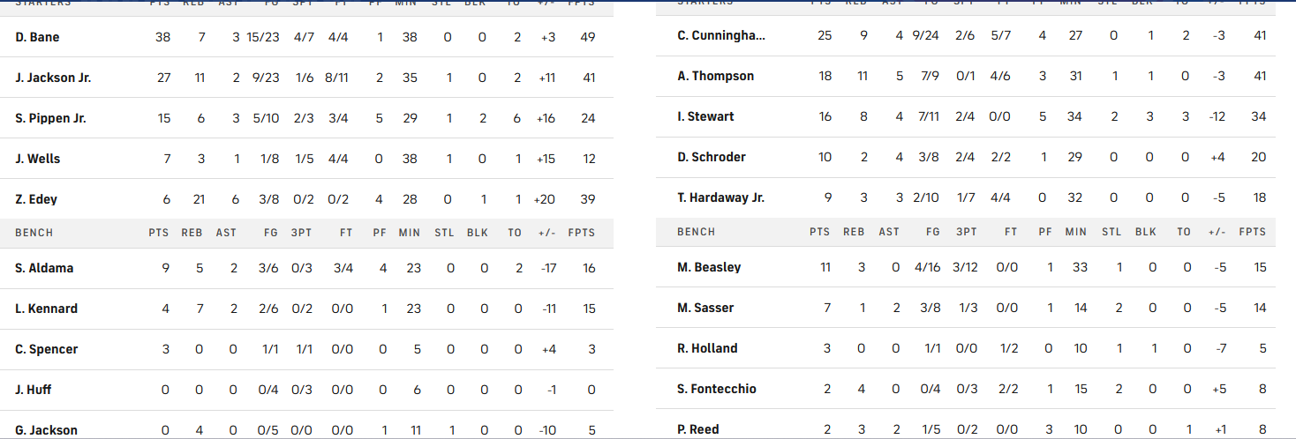Click R. Holland player name
Viewport: 1296px width, 439px height.
(707, 348)
